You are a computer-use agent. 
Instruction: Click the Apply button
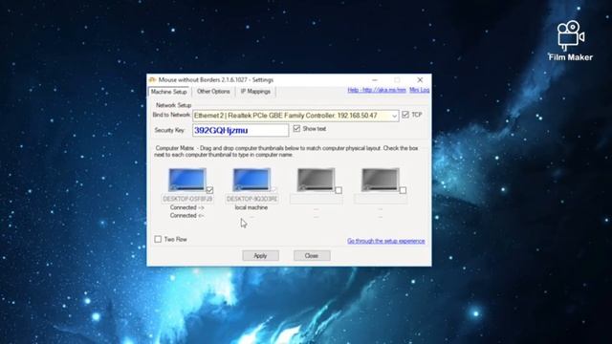(x=260, y=256)
